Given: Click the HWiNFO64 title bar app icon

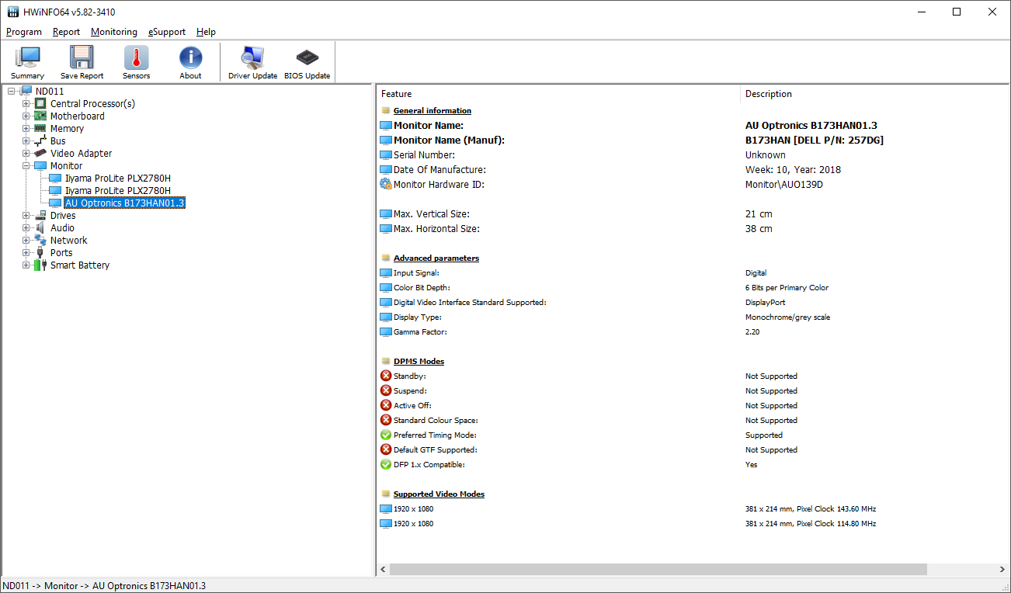Looking at the screenshot, I should (12, 12).
